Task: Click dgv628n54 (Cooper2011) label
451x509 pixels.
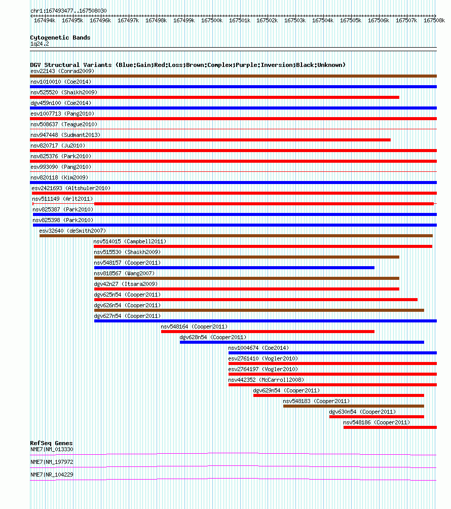Action: pyautogui.click(x=213, y=337)
